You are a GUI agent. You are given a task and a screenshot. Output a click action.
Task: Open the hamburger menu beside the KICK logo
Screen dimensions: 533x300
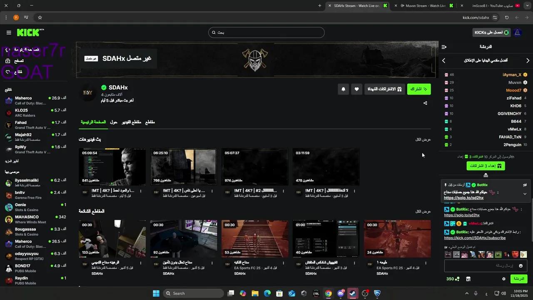tap(9, 32)
